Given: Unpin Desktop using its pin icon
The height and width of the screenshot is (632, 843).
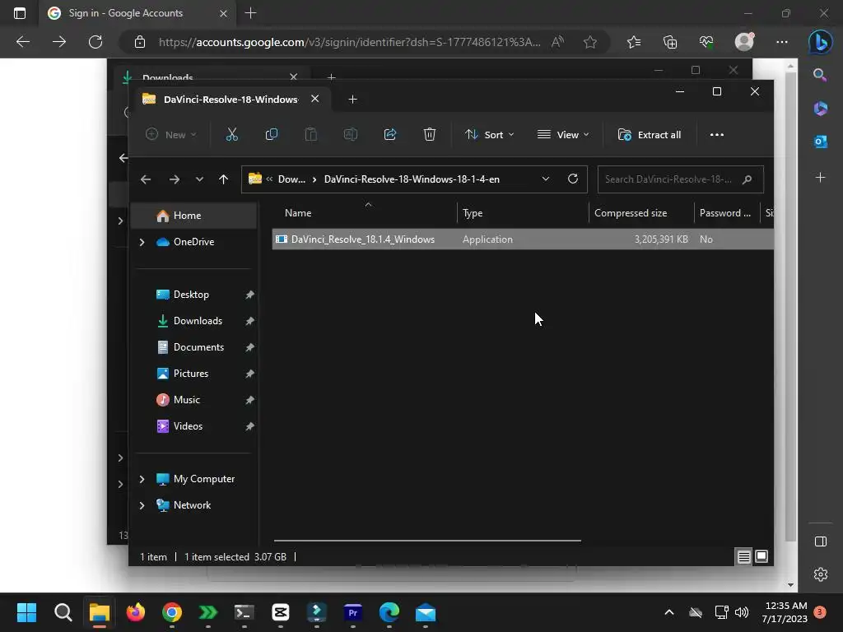Looking at the screenshot, I should 249,295.
